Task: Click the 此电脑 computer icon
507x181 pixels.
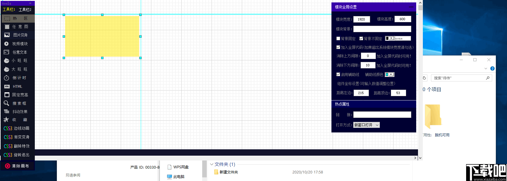Action: tap(170, 177)
